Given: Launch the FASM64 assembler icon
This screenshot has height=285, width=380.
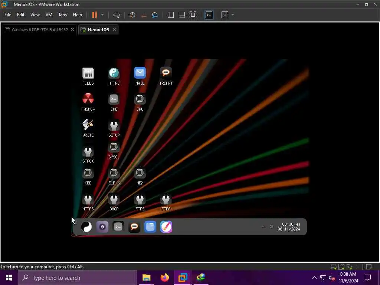Looking at the screenshot, I should pos(88,102).
